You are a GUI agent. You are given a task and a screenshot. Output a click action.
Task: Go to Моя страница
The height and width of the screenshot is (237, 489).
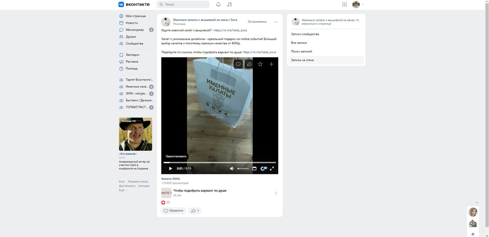coord(136,16)
